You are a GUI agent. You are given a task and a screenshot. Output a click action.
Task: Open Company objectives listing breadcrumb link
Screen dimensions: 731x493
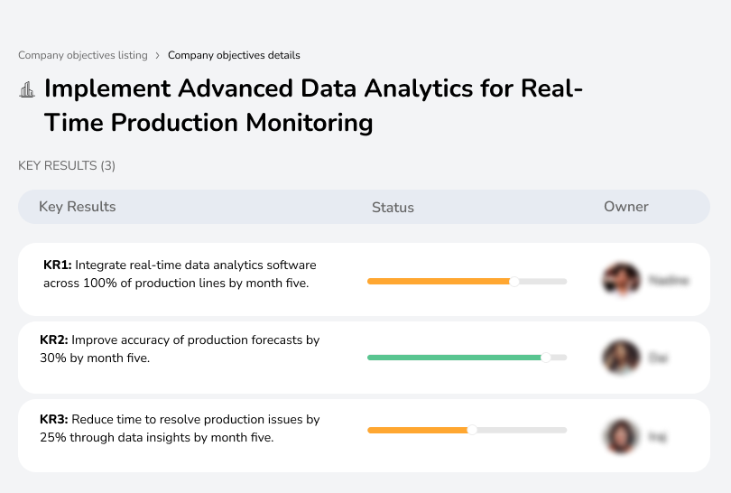(x=83, y=55)
